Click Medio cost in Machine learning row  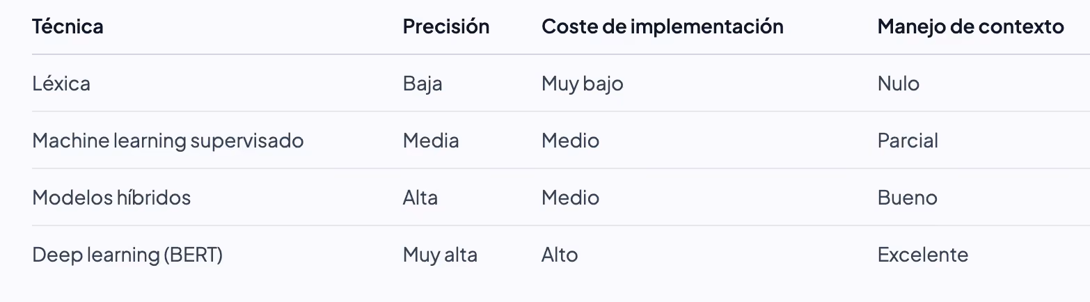pyautogui.click(x=570, y=141)
